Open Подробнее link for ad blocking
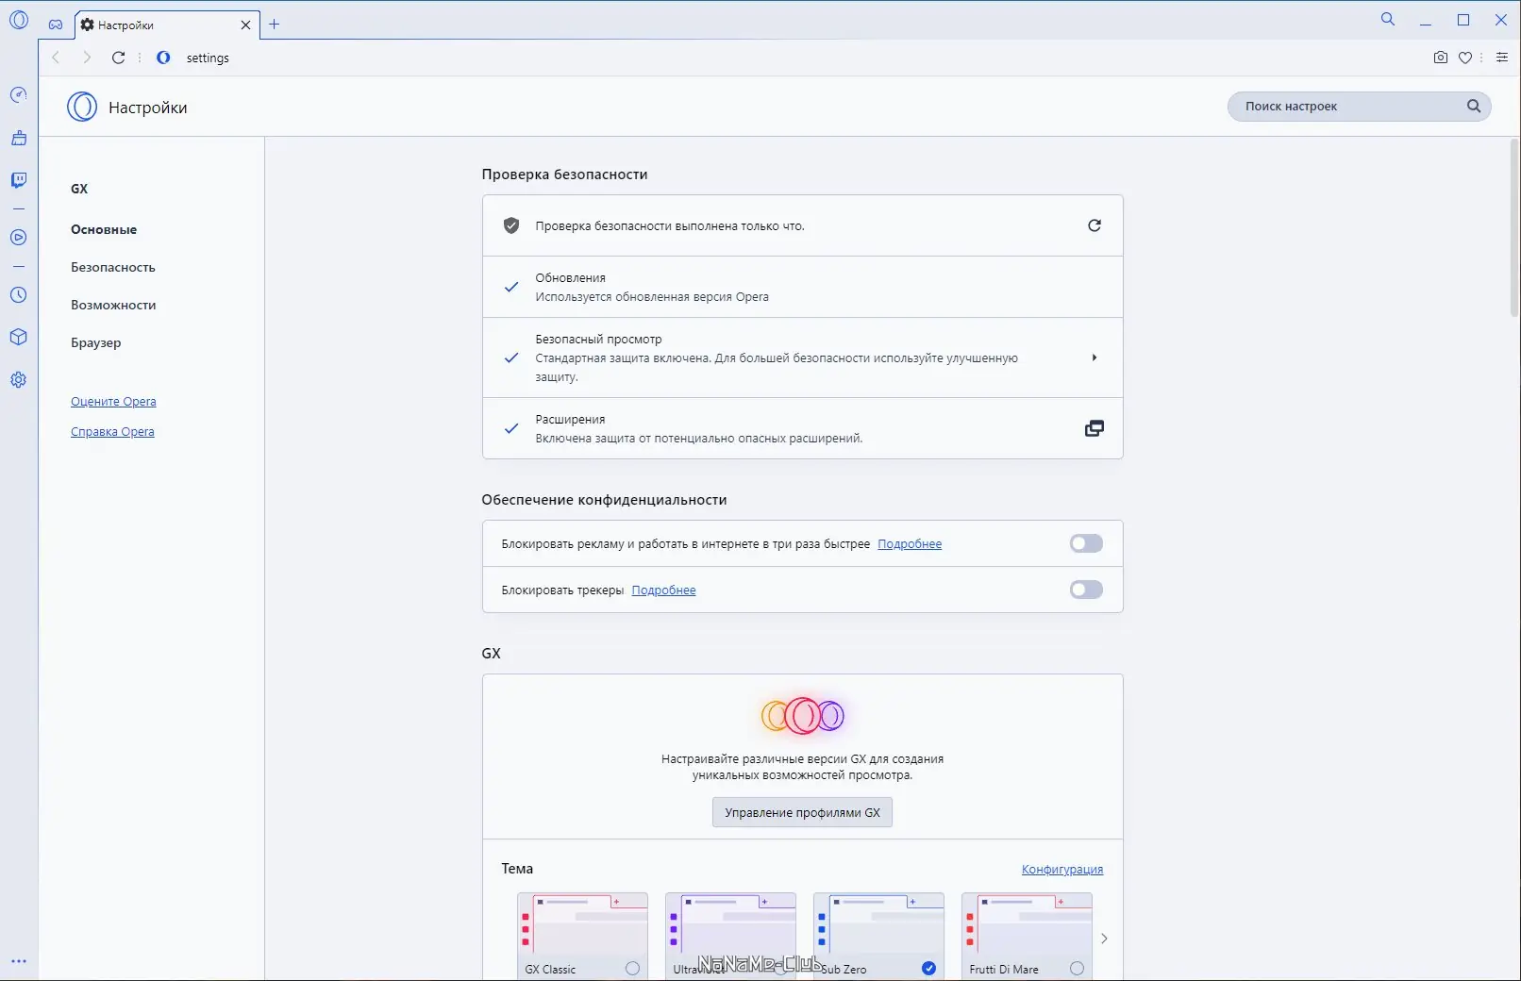Screen dimensions: 1521x981 tap(910, 544)
